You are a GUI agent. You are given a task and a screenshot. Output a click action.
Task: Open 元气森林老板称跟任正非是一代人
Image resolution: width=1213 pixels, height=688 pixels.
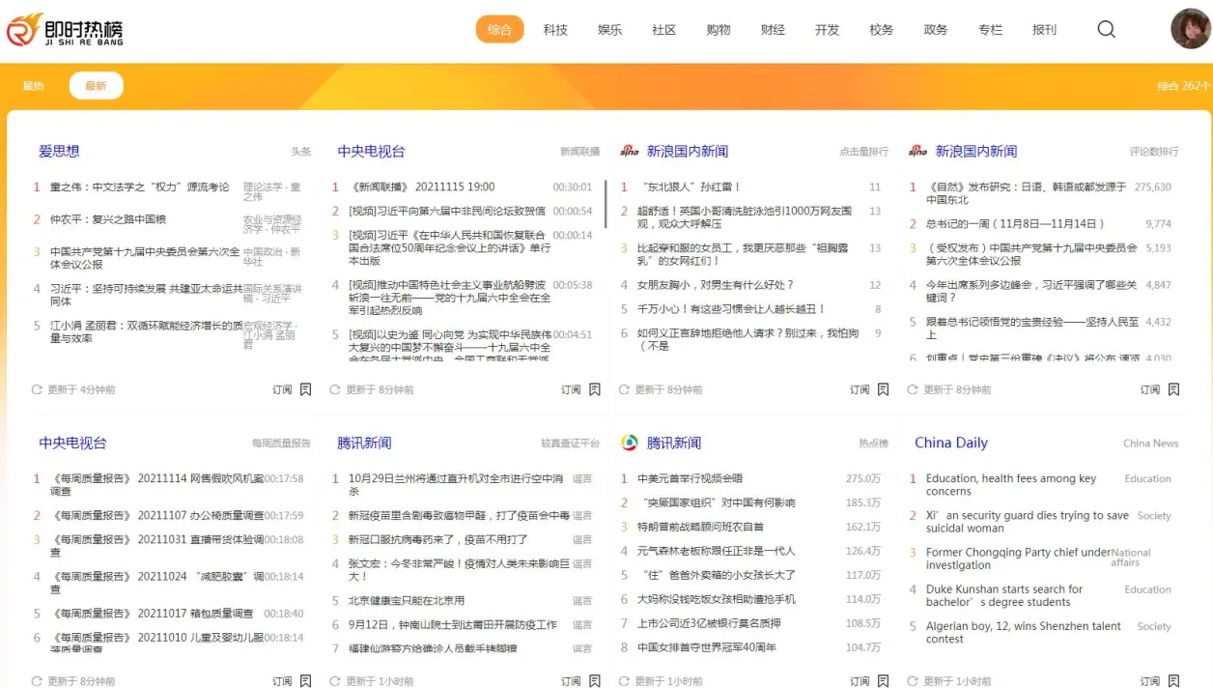717,551
